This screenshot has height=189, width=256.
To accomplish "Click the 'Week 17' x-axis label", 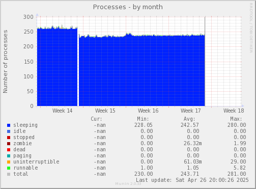I will [x=191, y=111].
